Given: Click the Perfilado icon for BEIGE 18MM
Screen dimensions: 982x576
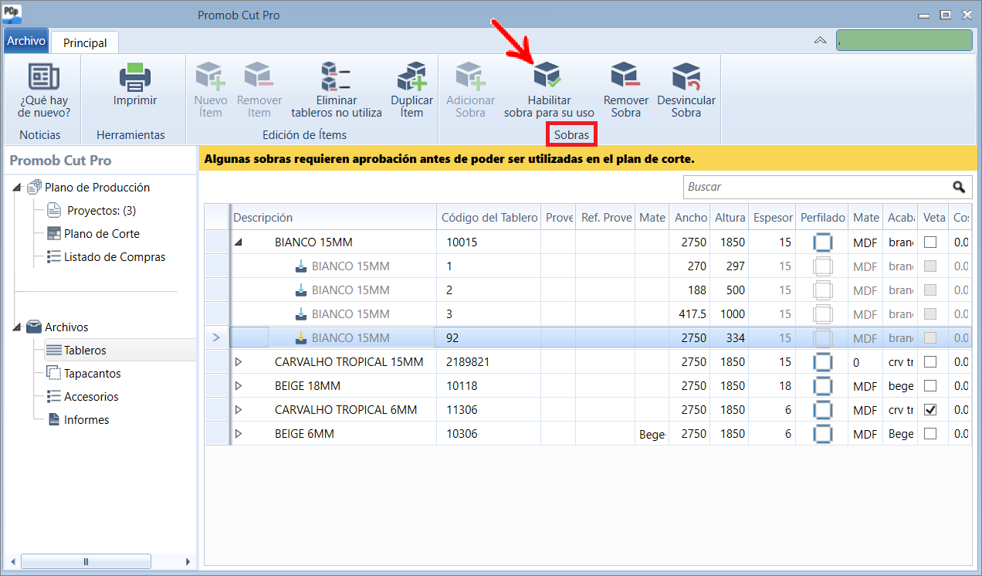Looking at the screenshot, I should click(823, 385).
